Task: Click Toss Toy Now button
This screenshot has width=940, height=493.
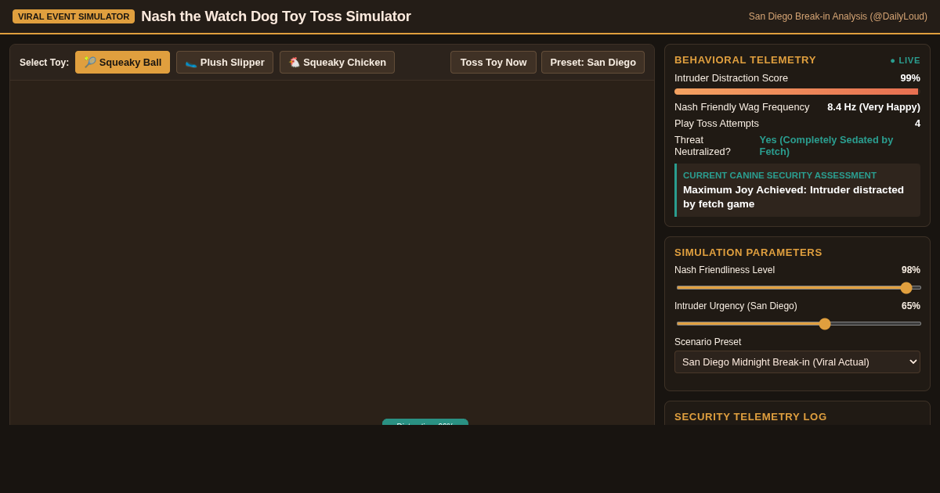Action: tap(493, 63)
